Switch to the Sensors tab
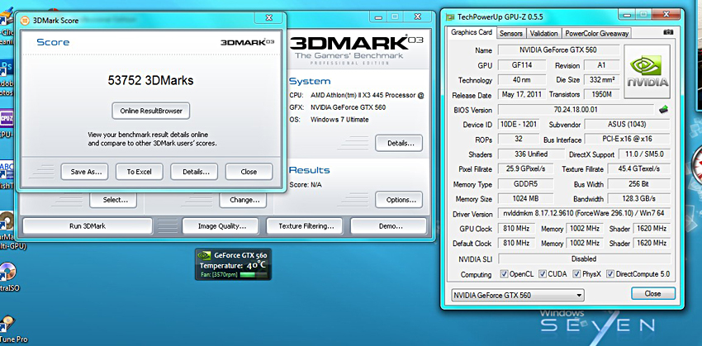 tap(511, 34)
